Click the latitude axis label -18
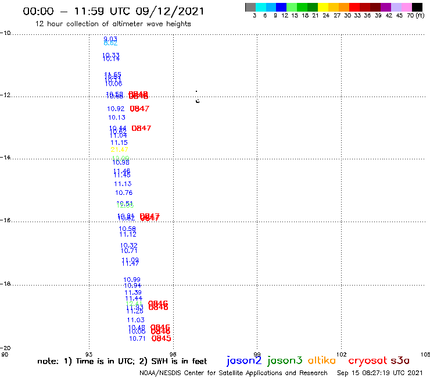Image resolution: width=430 pixels, height=378 pixels. coord(5,284)
